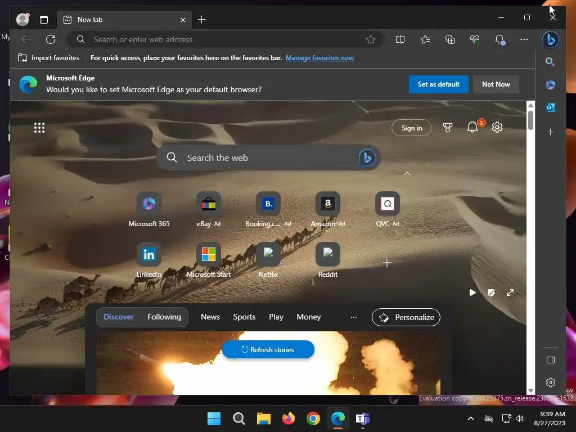Collapse quick links with chevron
Screen dimensions: 576x432
click(x=407, y=173)
